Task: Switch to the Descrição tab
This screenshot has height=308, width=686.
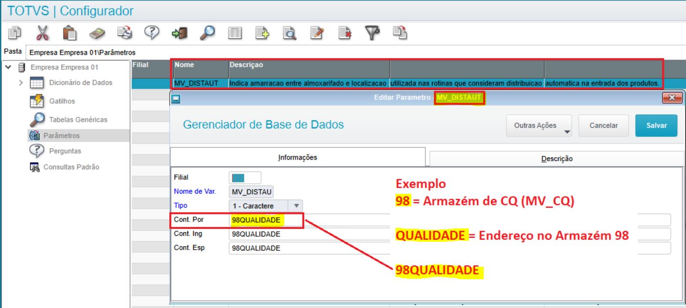Action: point(557,159)
